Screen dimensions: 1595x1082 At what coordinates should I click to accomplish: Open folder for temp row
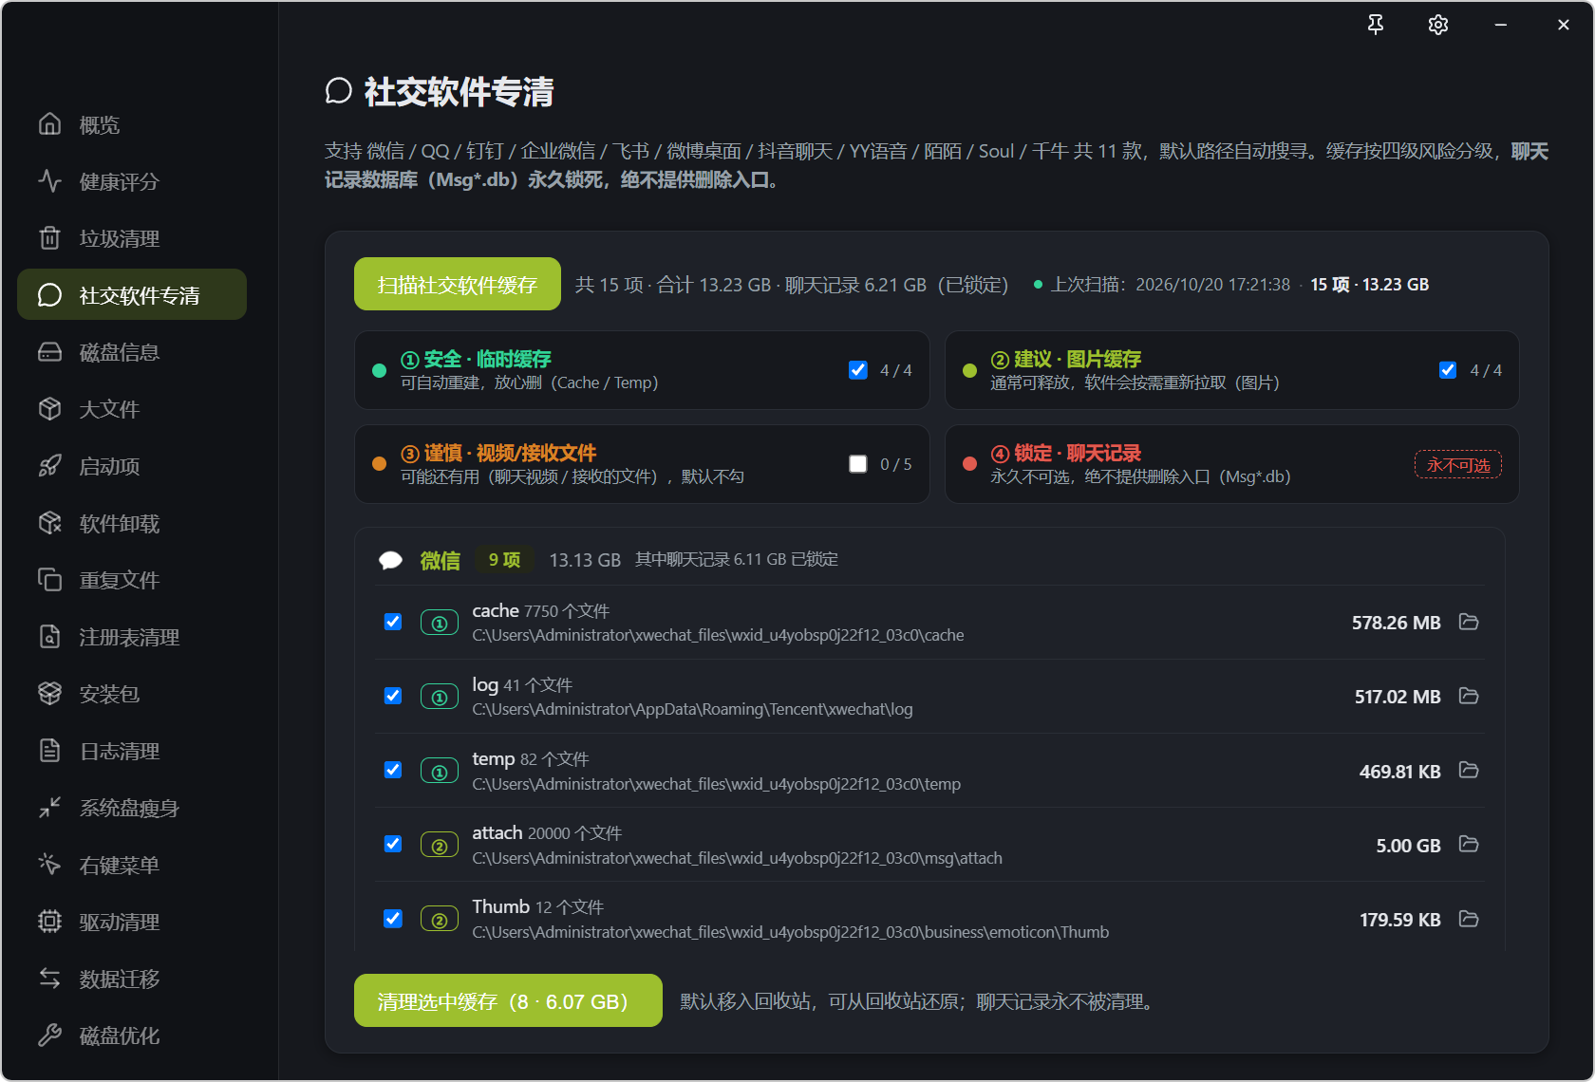click(1469, 770)
